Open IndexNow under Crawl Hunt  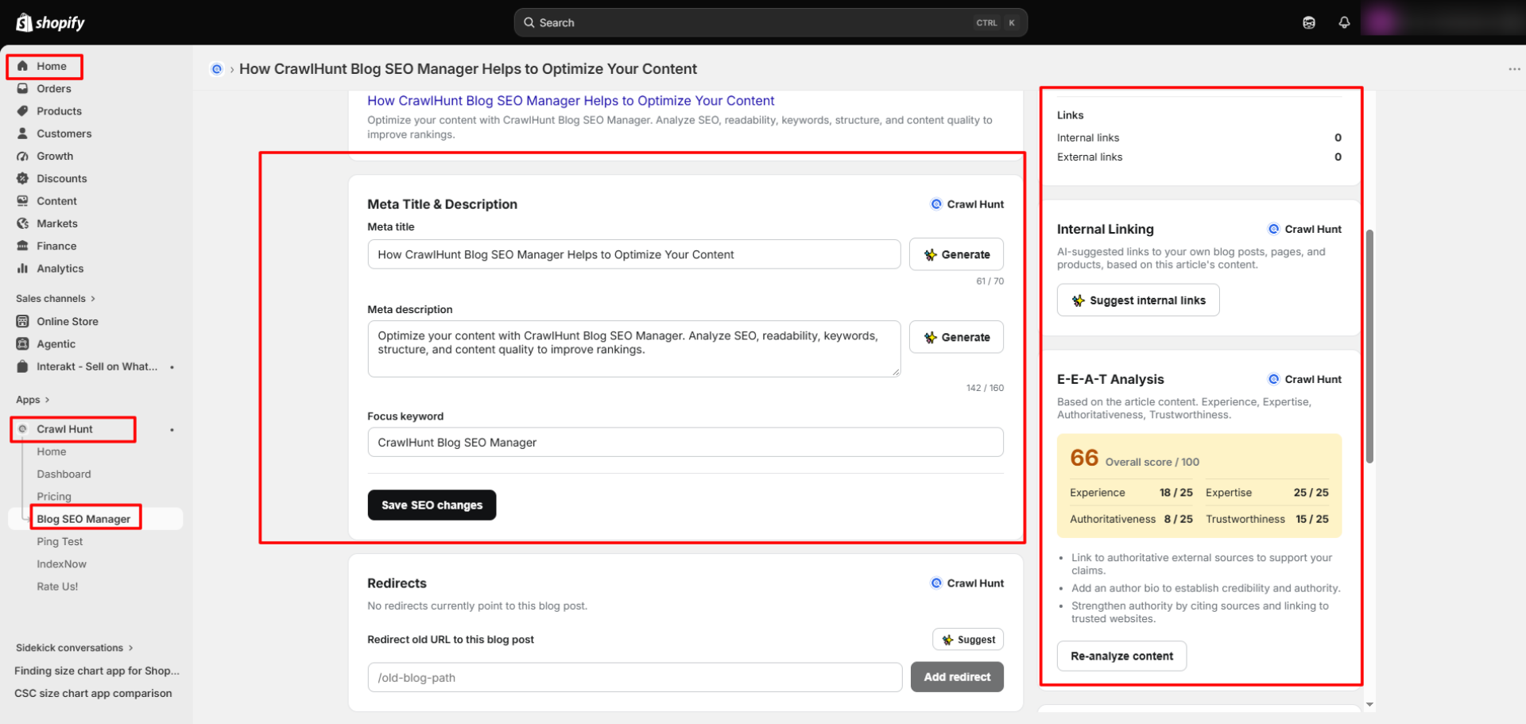point(61,564)
